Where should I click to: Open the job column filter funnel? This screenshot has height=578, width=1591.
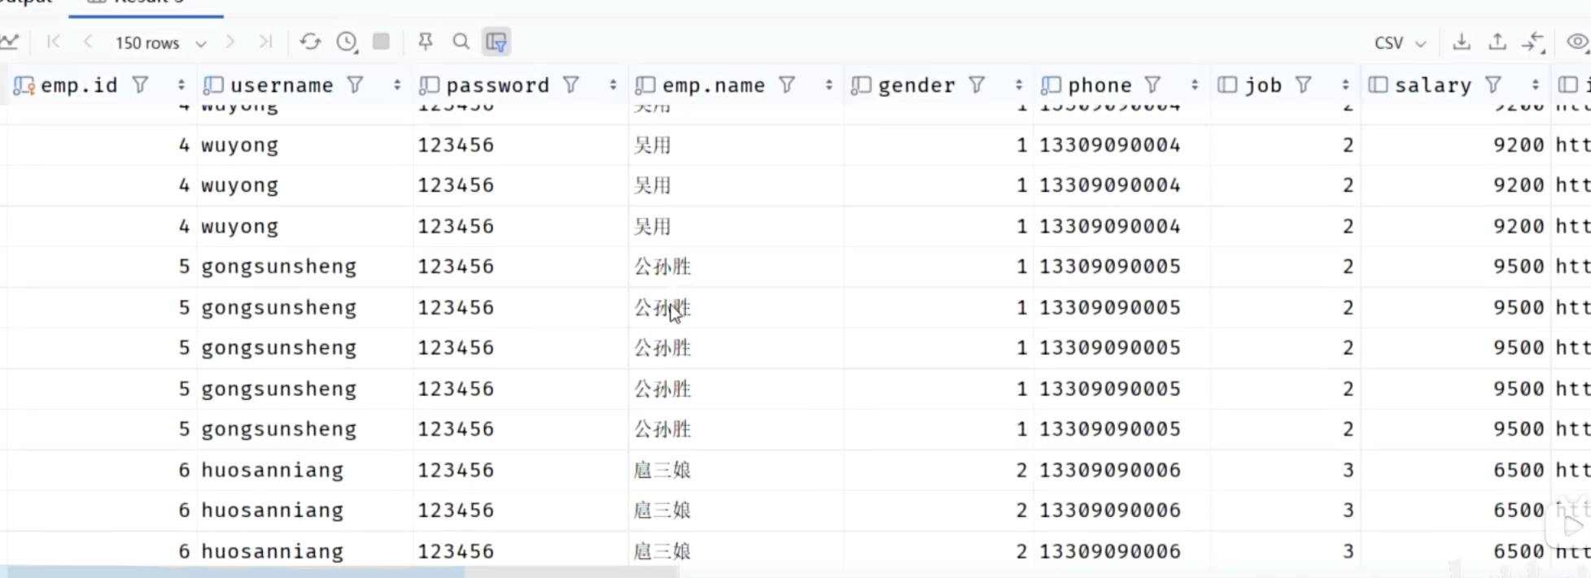(x=1304, y=85)
